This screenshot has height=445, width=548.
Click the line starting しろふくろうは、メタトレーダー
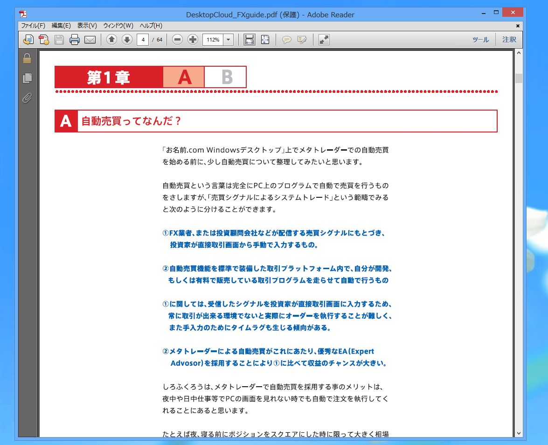pyautogui.click(x=273, y=387)
